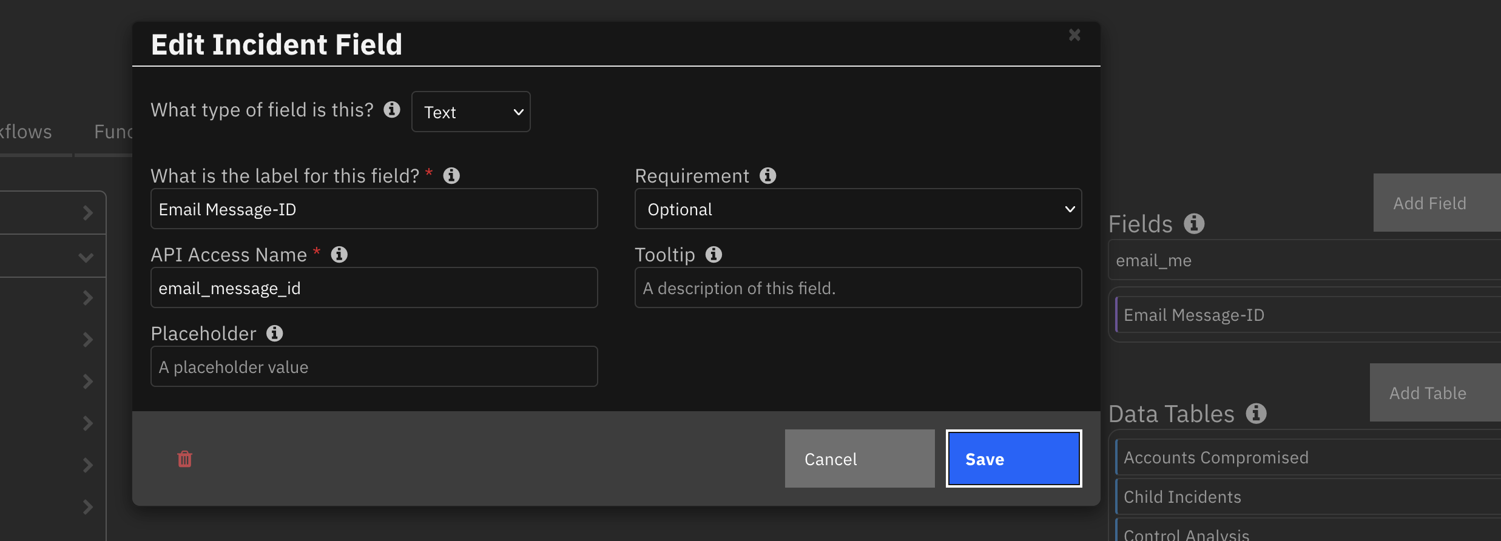This screenshot has width=1501, height=541.
Task: Click the Placeholder info icon
Action: 275,333
